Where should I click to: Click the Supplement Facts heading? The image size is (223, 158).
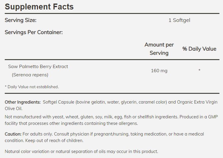[x=39, y=7]
